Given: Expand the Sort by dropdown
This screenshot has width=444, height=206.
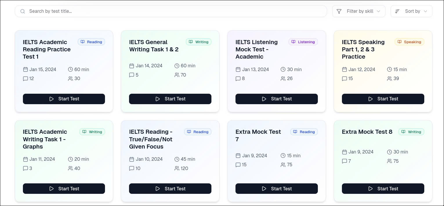Looking at the screenshot, I should (x=411, y=11).
